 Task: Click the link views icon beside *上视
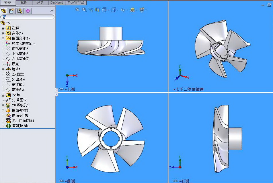[x=61, y=89]
